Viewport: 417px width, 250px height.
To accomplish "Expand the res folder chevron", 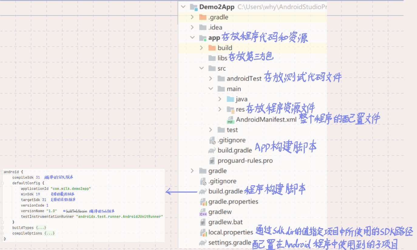I will (220, 109).
